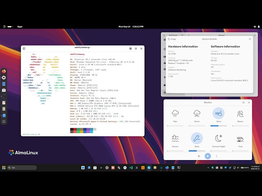This screenshot has width=262, height=196.
Task: Open the Blanket app icon in dock
Action: click(x=4, y=115)
